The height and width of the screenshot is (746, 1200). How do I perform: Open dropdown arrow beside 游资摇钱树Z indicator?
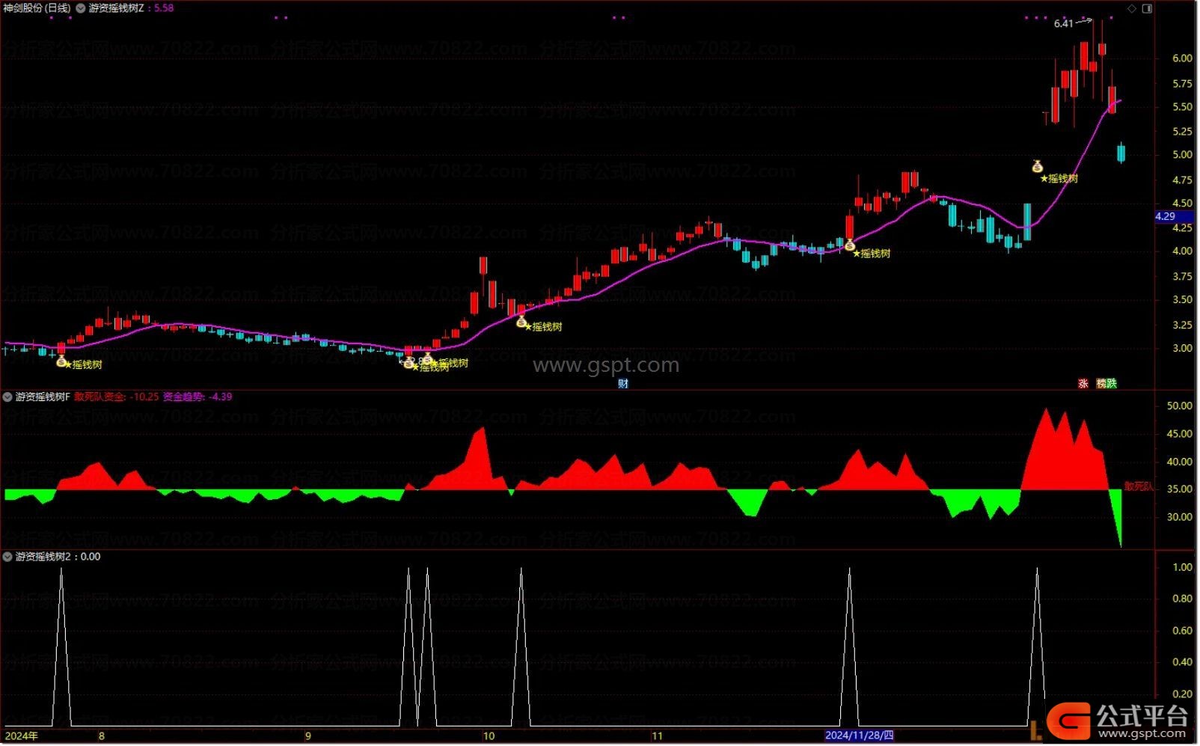[x=81, y=8]
